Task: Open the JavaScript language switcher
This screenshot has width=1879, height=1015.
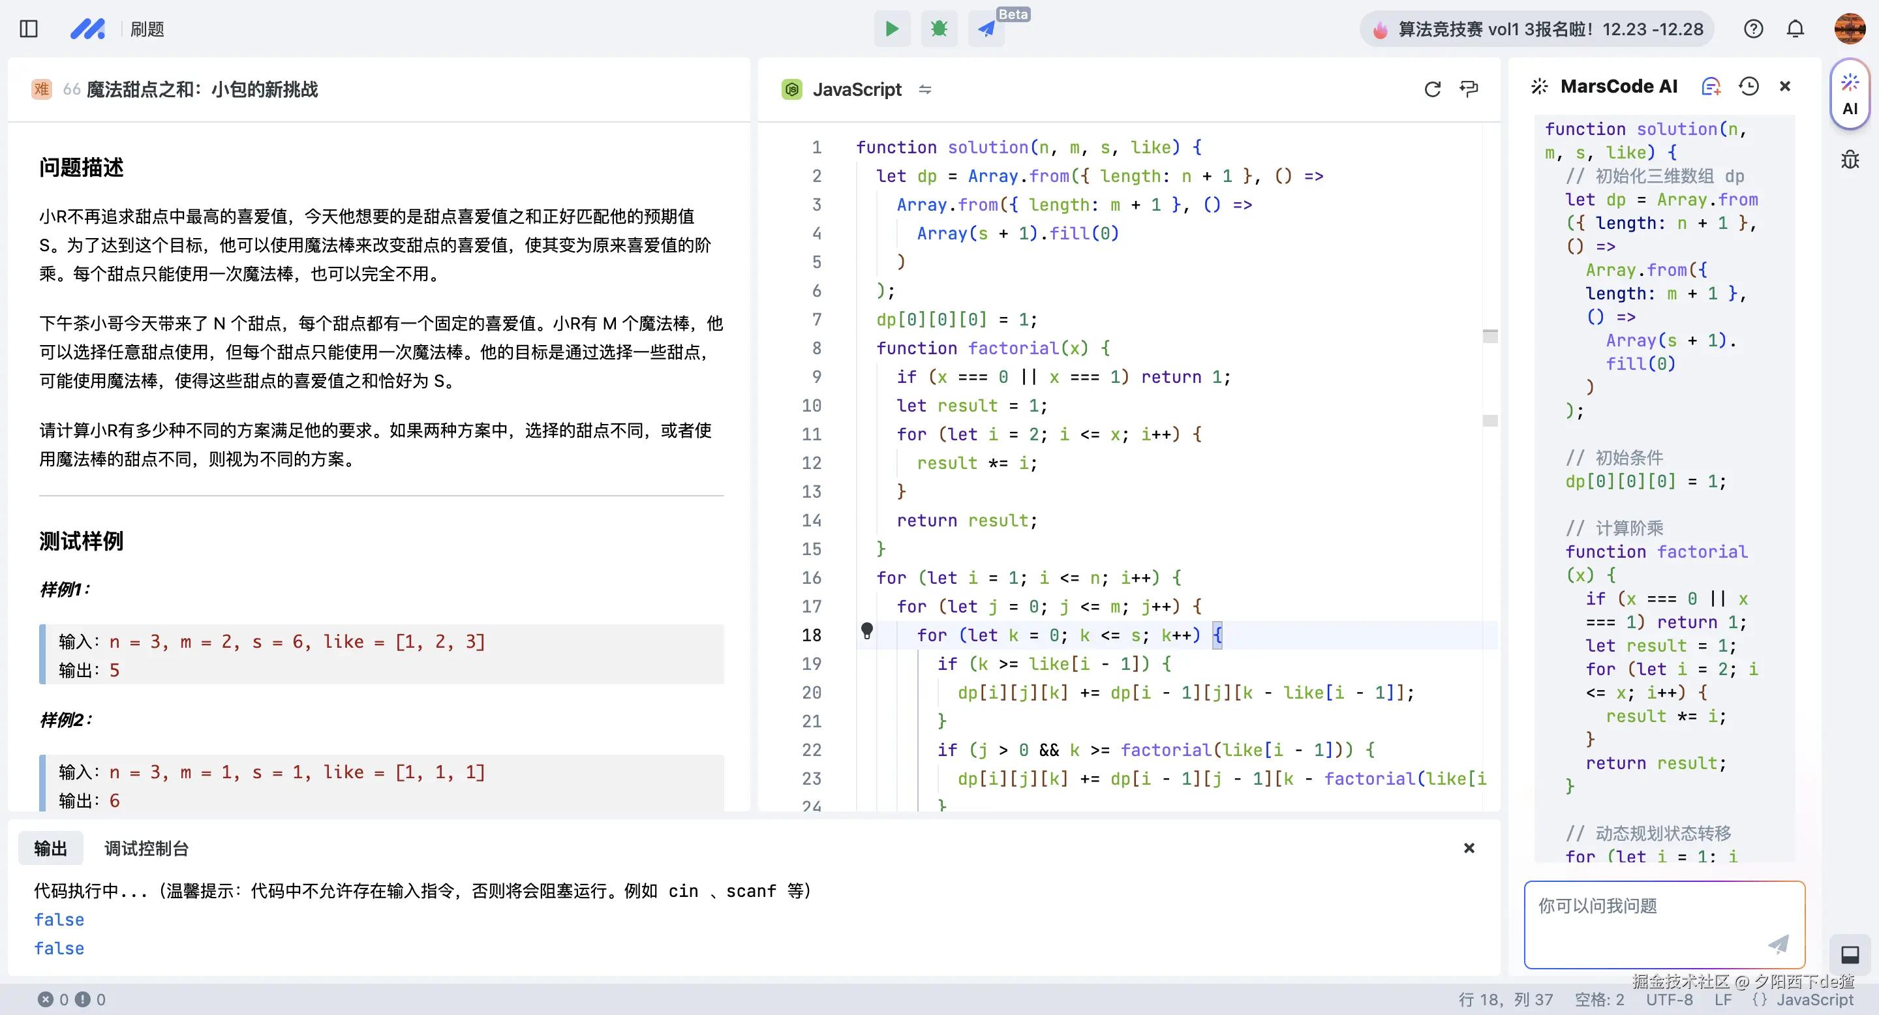Action: tap(925, 89)
